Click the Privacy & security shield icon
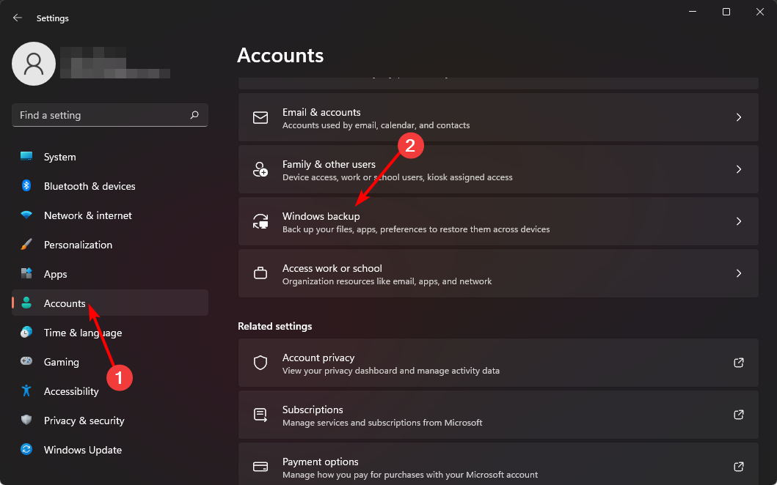The width and height of the screenshot is (777, 485). 26,421
